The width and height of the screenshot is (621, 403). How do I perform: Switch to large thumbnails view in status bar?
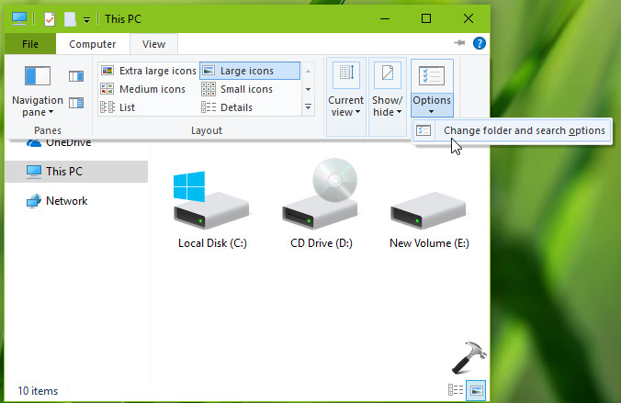point(476,390)
